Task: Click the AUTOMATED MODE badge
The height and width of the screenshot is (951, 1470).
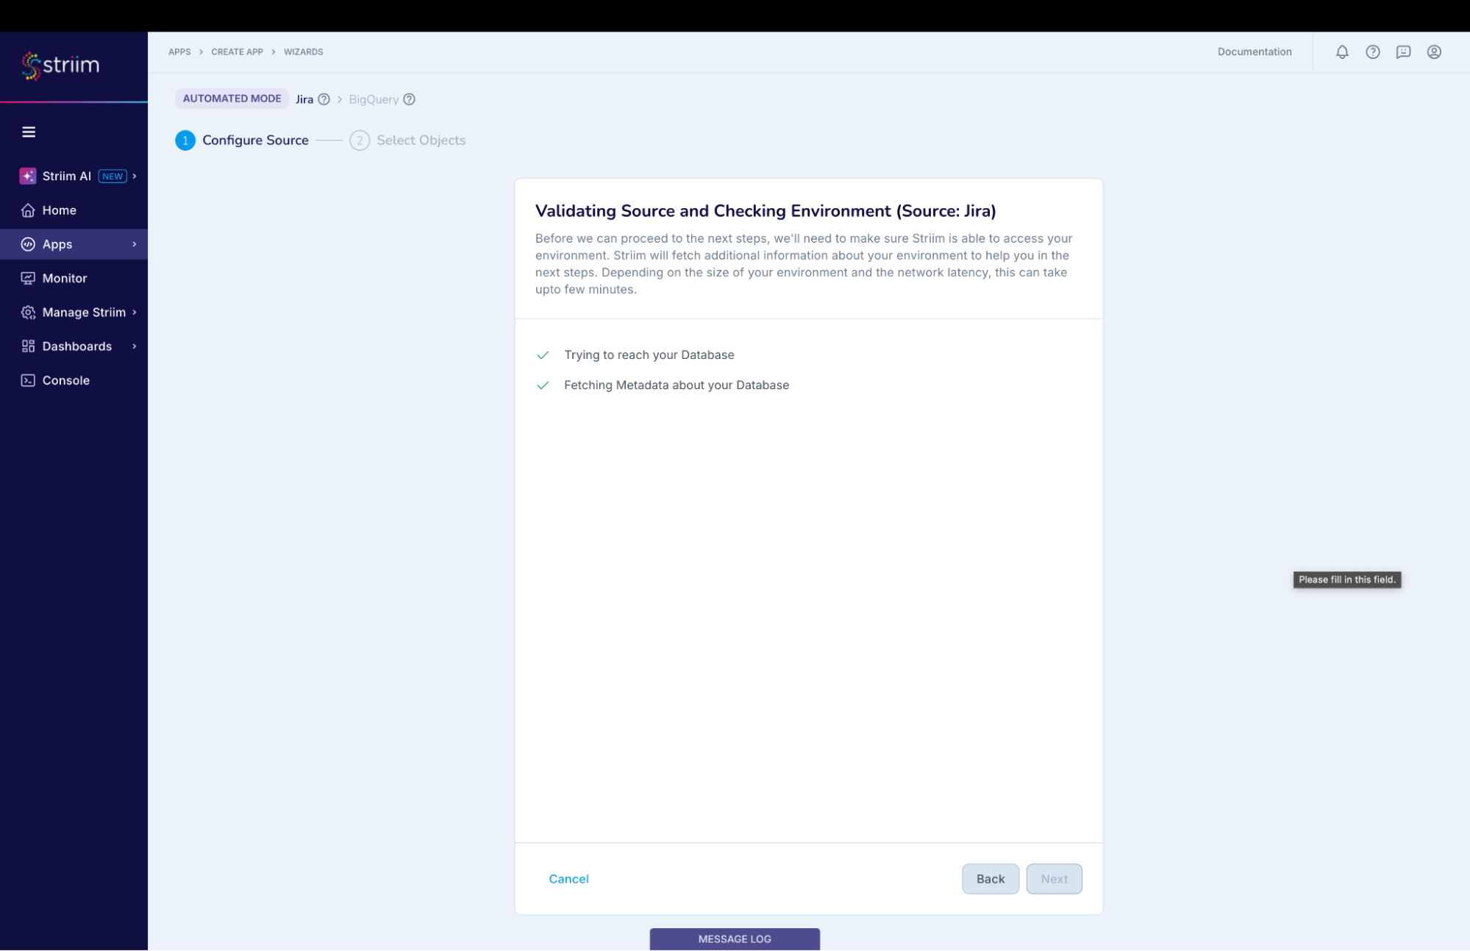Action: (x=232, y=99)
